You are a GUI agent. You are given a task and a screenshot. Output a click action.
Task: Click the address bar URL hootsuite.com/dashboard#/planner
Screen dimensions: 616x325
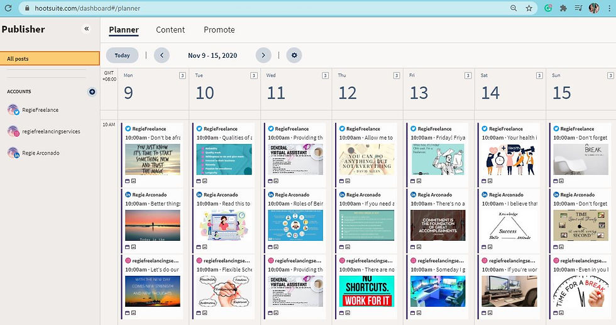pyautogui.click(x=87, y=8)
